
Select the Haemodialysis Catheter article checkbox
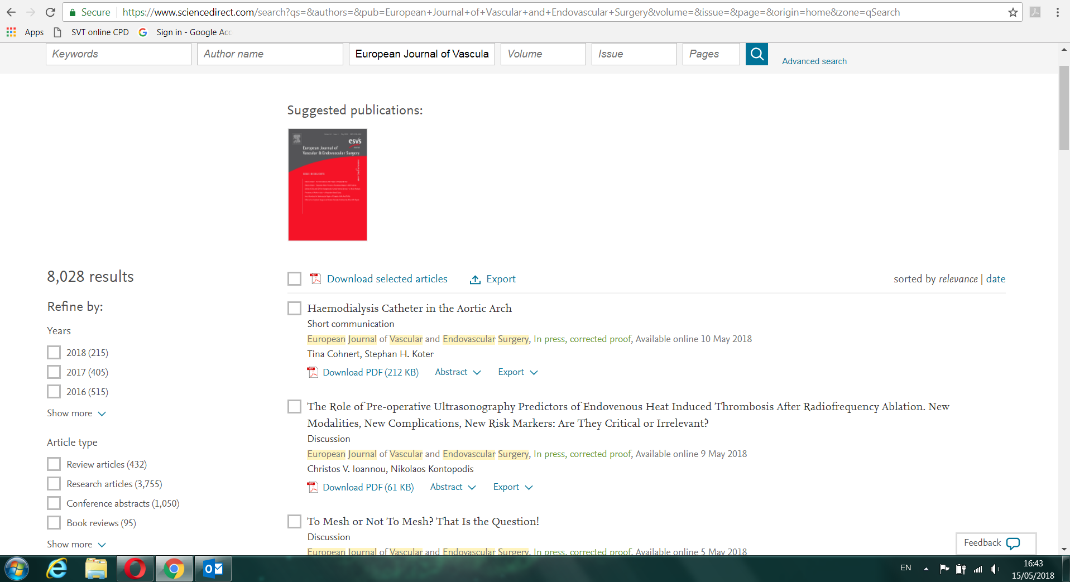(294, 309)
